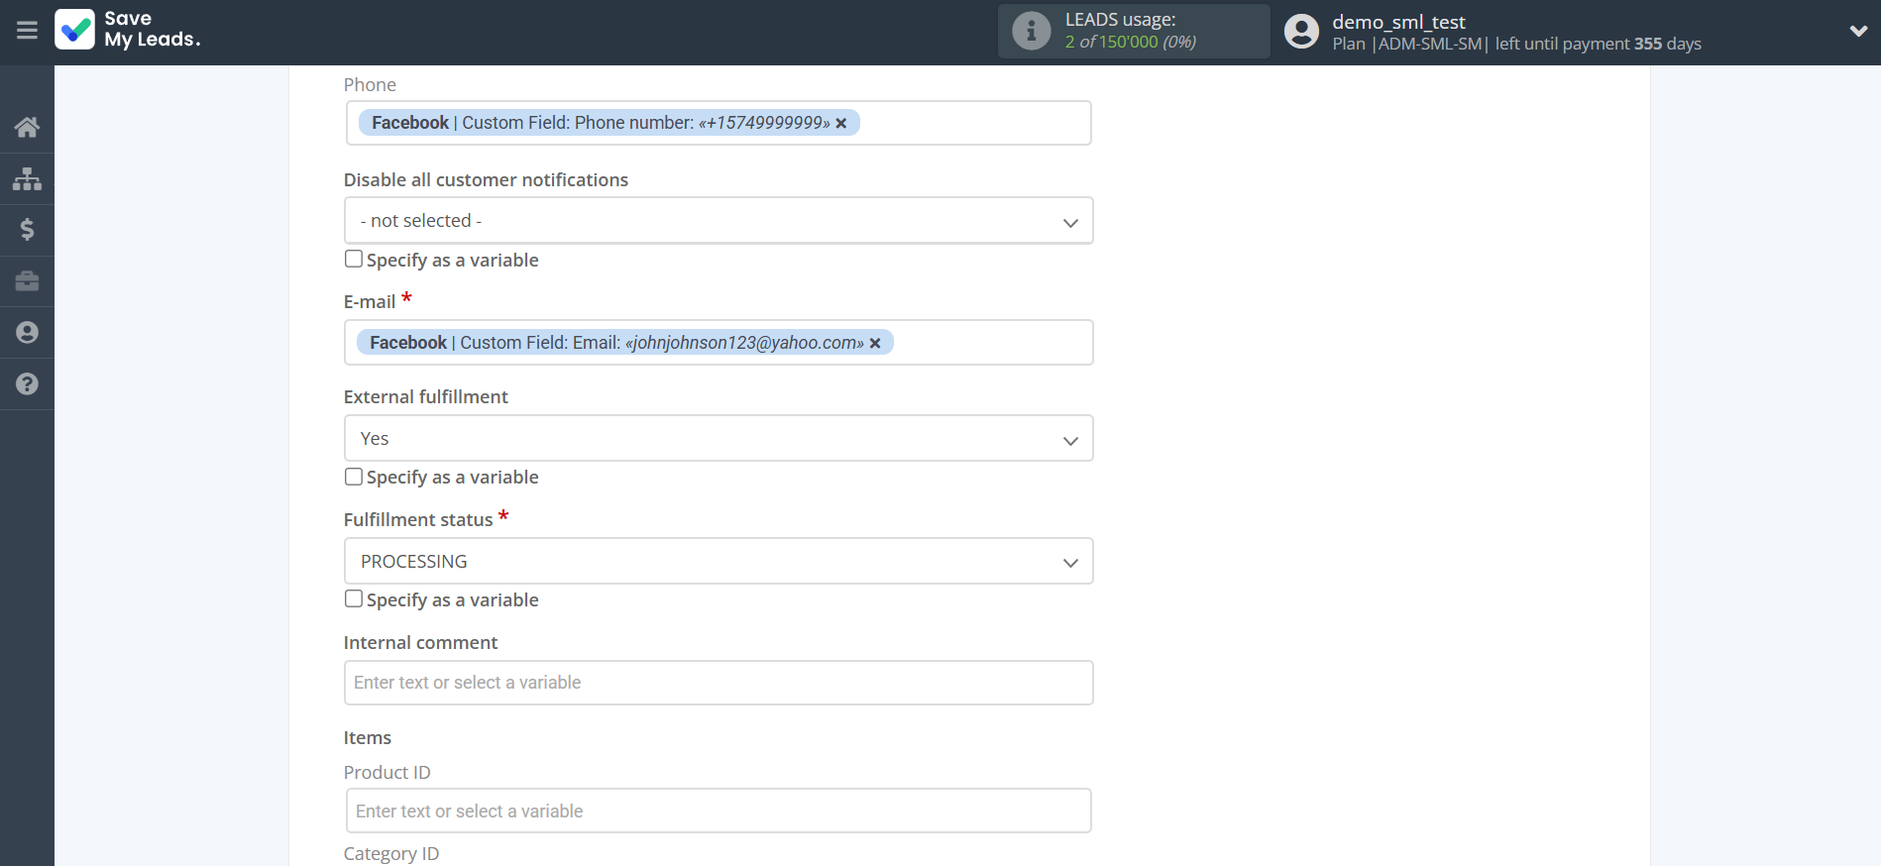This screenshot has width=1881, height=866.
Task: Click the Save My Leads logo
Action: coord(128,30)
